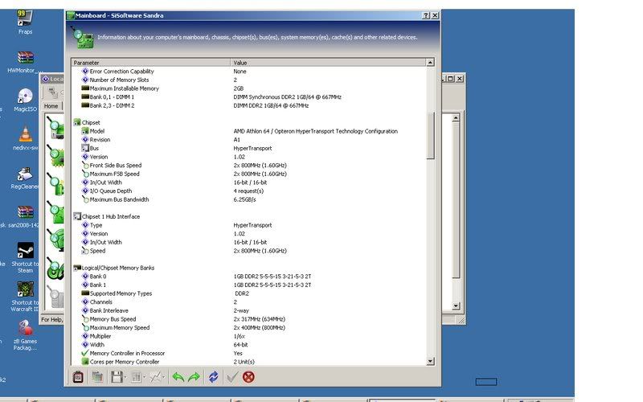Select the Shortcut to Warcraft III icon
643x402 pixels.
tap(25, 296)
